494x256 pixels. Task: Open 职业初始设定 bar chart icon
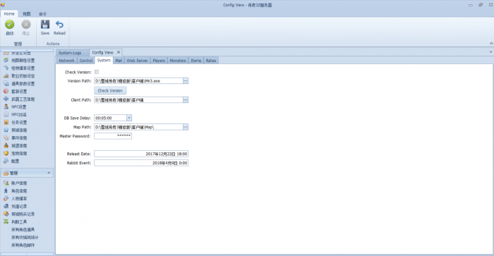[6, 76]
